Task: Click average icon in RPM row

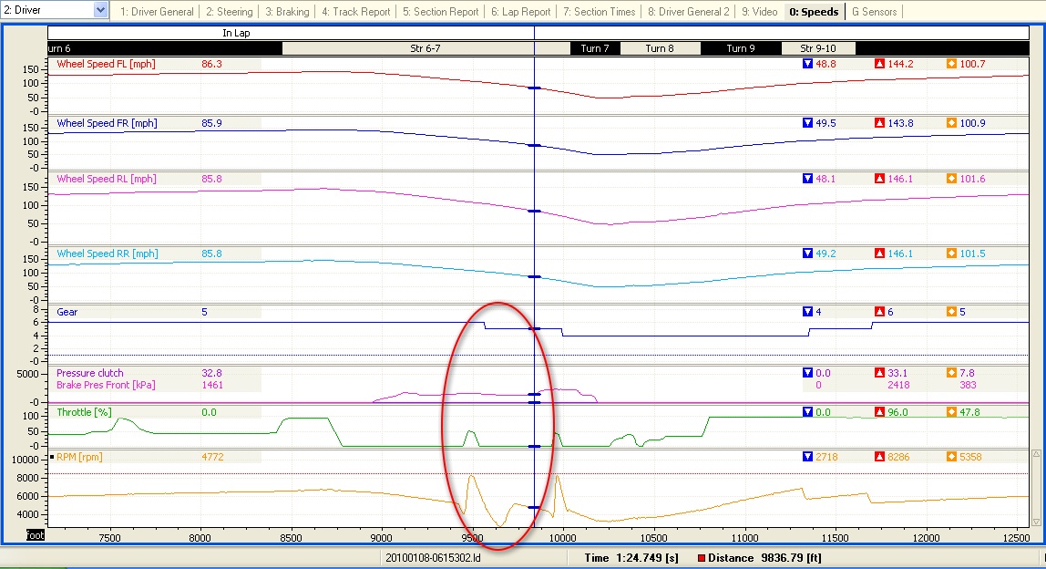Action: click(x=951, y=457)
